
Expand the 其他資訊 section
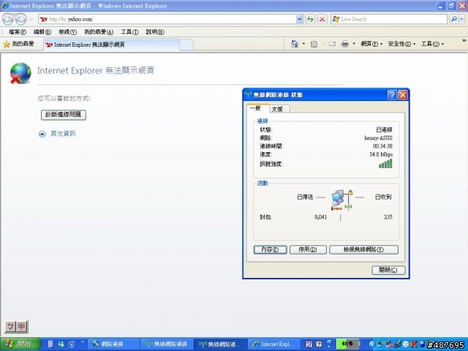(x=57, y=134)
